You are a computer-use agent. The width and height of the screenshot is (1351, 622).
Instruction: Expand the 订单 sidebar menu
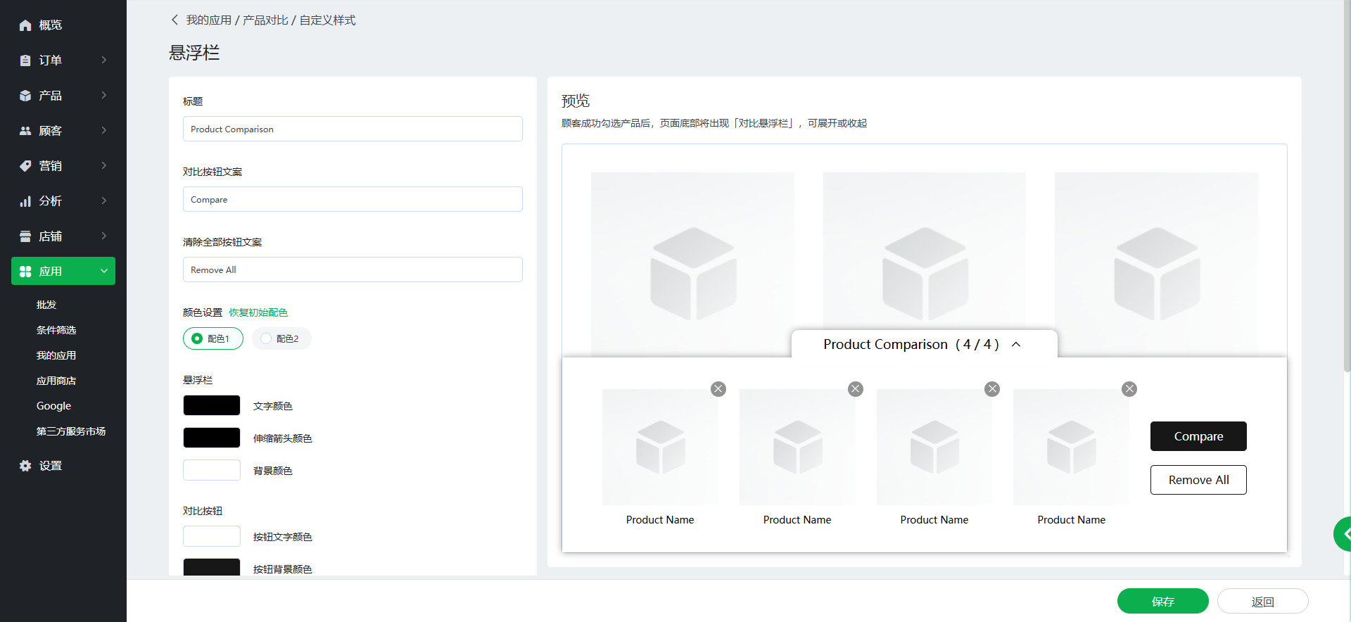[x=103, y=61]
